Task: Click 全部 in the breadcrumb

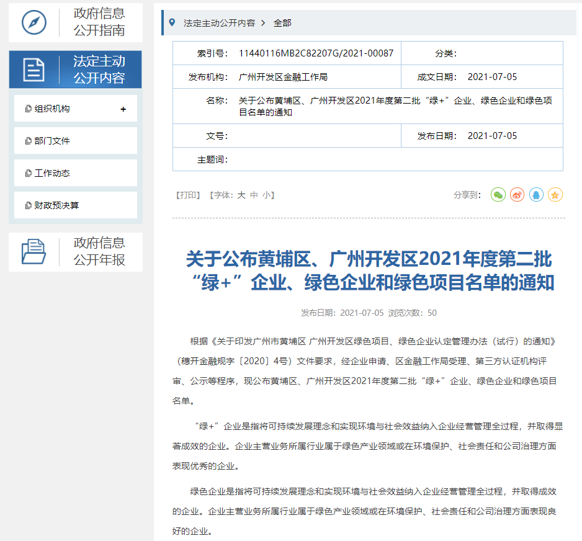Action: point(282,23)
